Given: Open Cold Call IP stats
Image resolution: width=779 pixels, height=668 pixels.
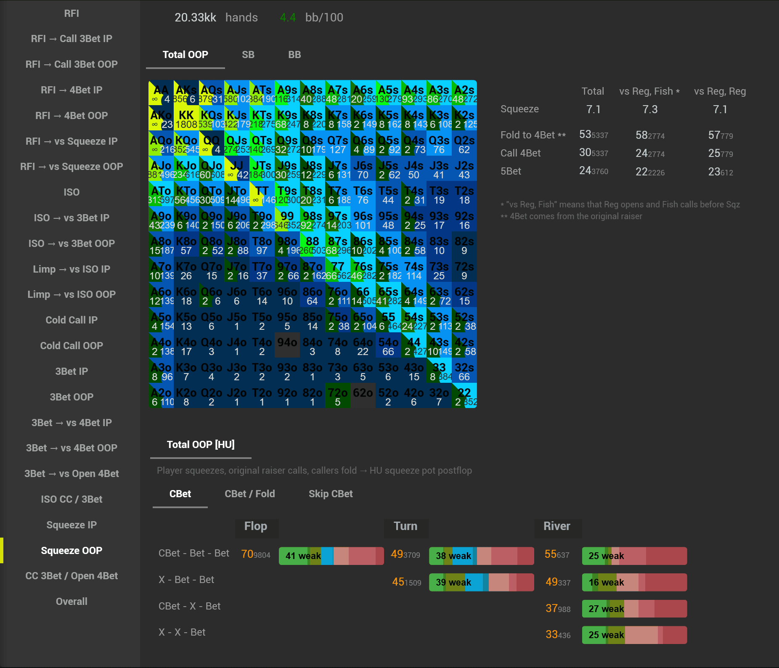Looking at the screenshot, I should point(72,320).
